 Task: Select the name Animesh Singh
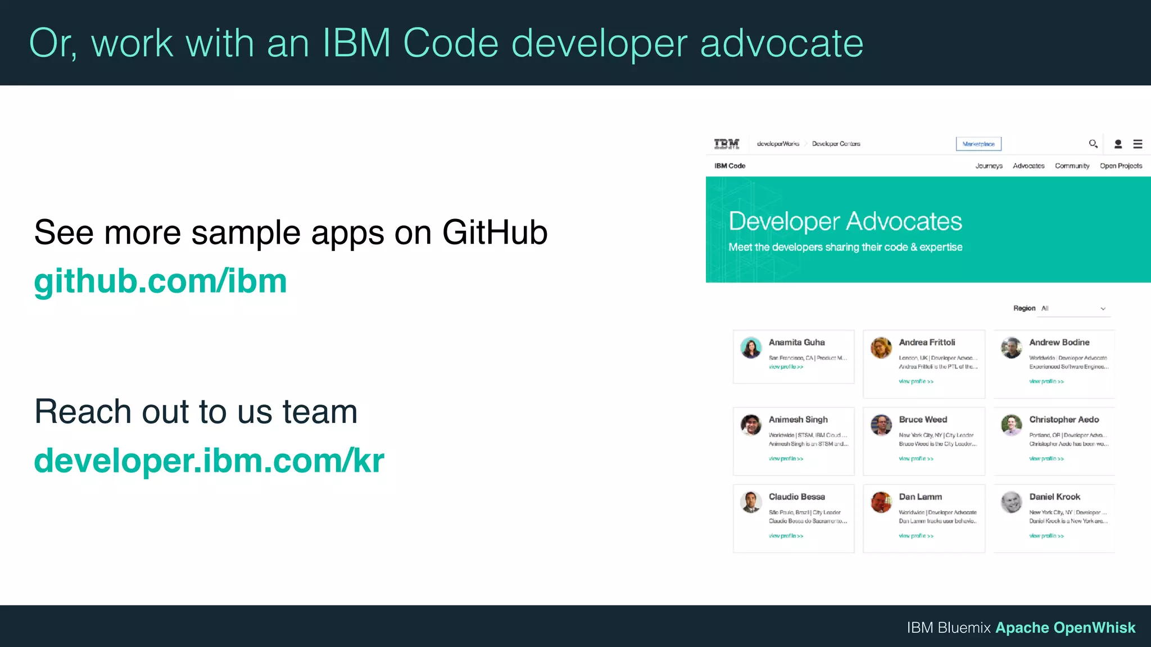point(798,420)
